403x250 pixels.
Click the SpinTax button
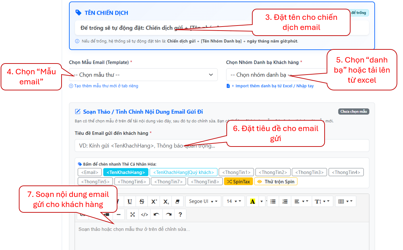[239, 181]
